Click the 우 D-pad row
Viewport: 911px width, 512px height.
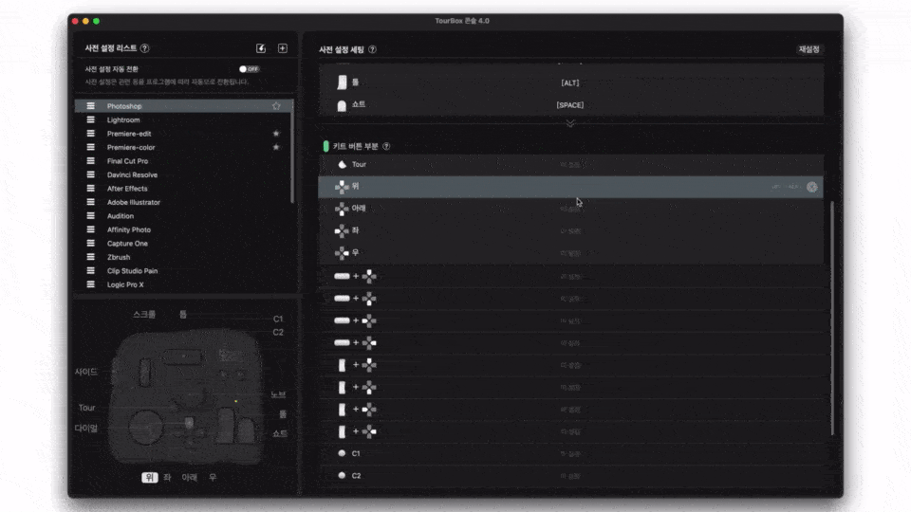pos(570,253)
